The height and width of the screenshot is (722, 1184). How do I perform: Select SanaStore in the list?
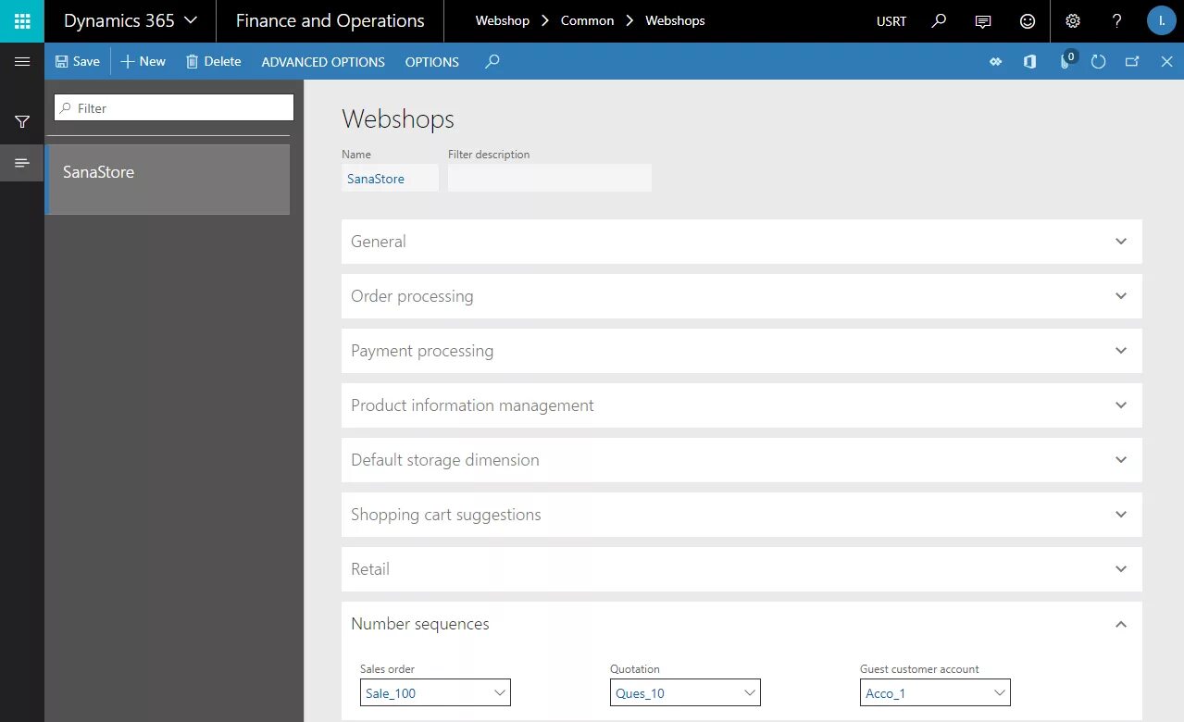click(x=168, y=180)
